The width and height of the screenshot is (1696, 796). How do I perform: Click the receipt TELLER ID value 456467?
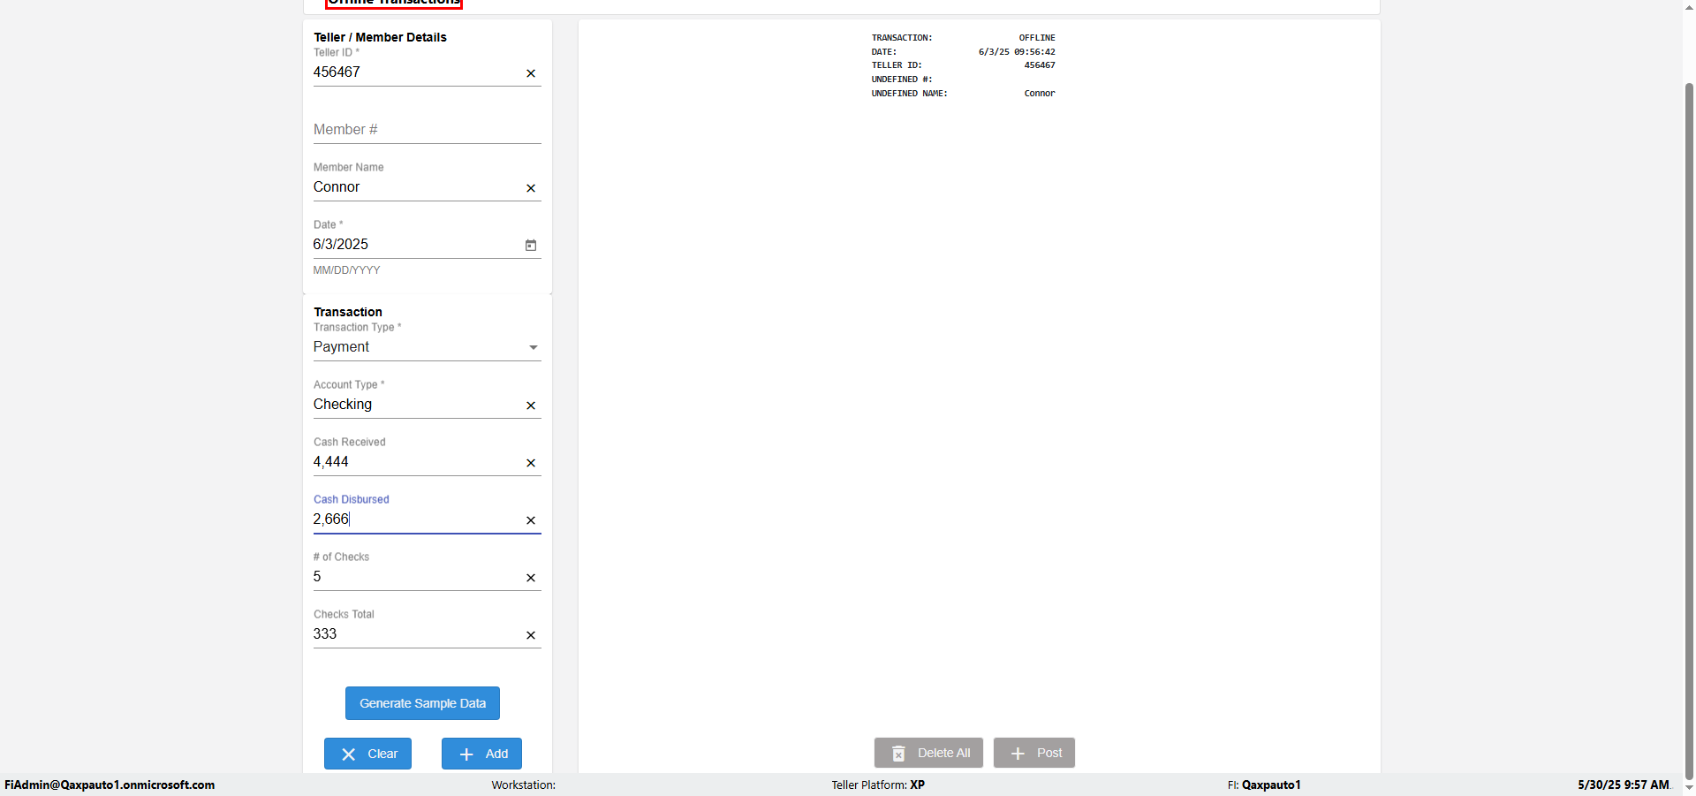coord(1040,65)
